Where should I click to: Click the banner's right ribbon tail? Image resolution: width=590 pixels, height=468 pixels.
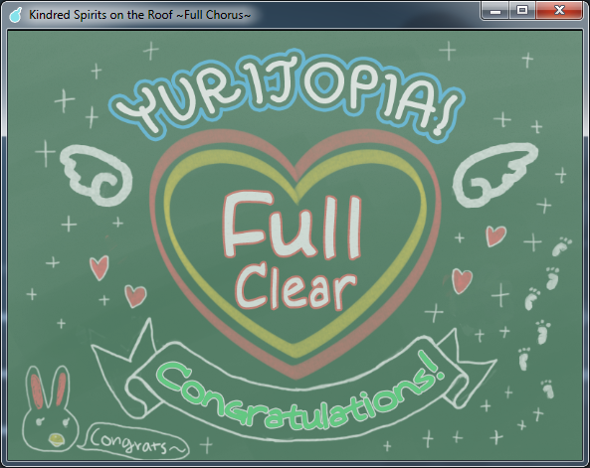point(469,370)
